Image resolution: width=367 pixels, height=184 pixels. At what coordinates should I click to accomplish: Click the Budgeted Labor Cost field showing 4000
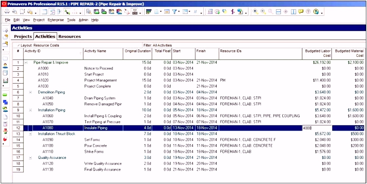pyautogui.click(x=317, y=128)
